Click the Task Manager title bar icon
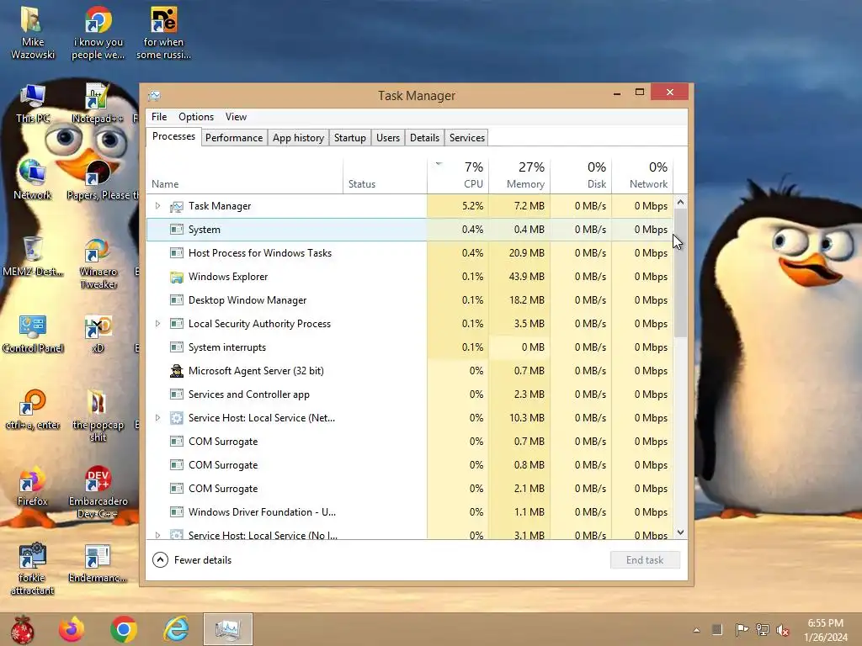Screen dimensions: 862x646 pos(155,96)
